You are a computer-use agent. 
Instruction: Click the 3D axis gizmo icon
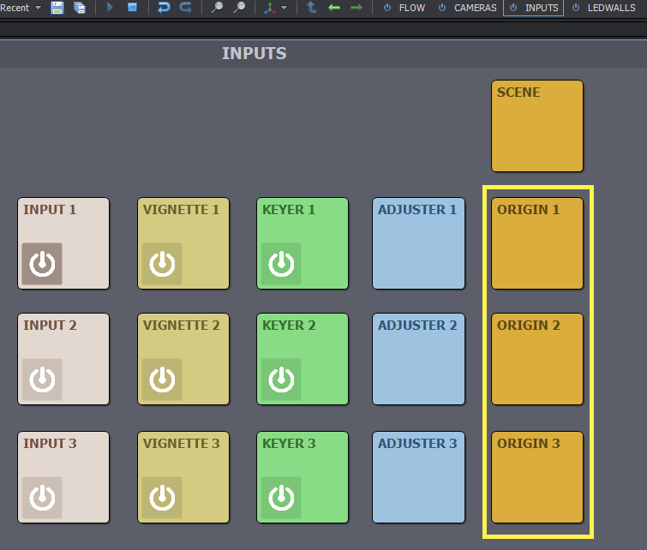pyautogui.click(x=269, y=8)
